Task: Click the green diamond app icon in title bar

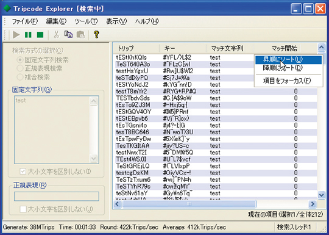Action: 7,9
